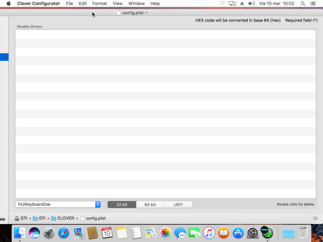Click the document icon in the title bar
Viewport: 323px width, 242px height.
point(119,13)
